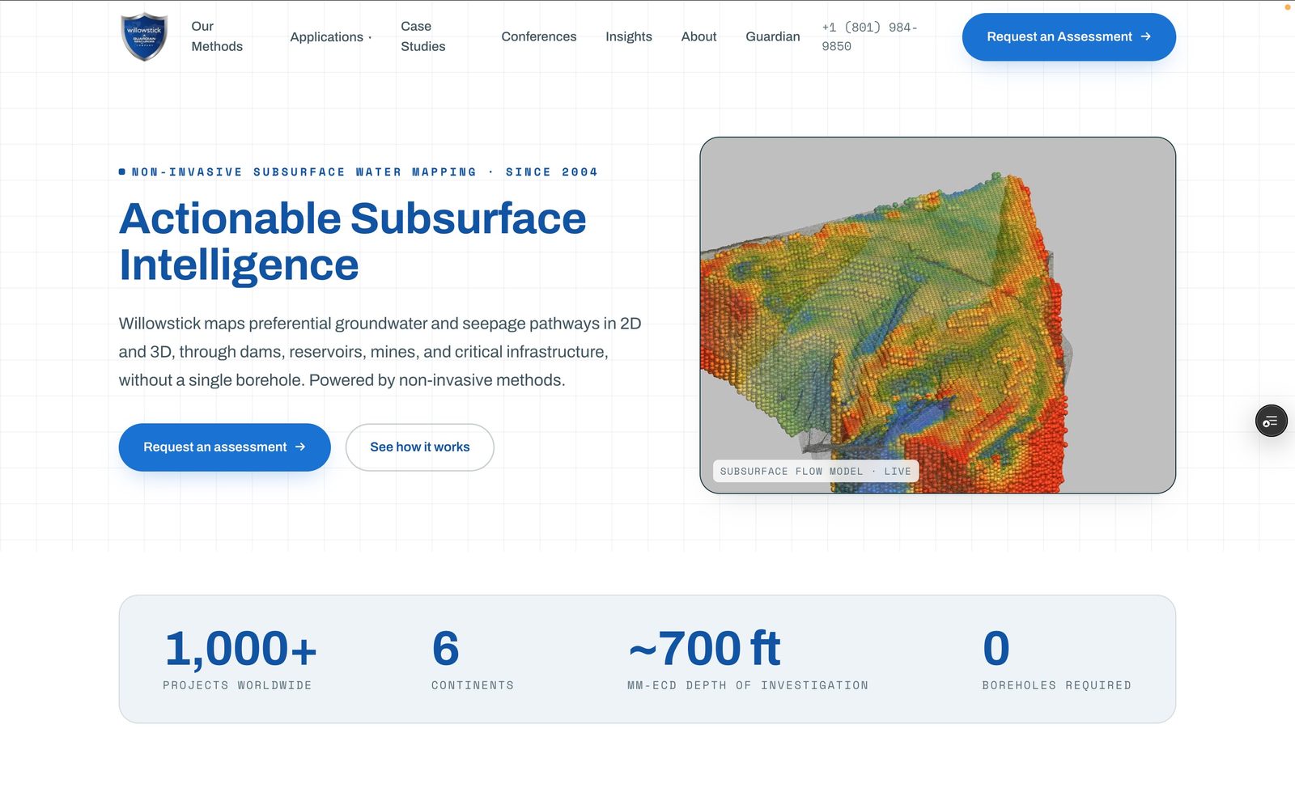The height and width of the screenshot is (809, 1295).
Task: Open Insights in the navigation
Action: pos(629,36)
